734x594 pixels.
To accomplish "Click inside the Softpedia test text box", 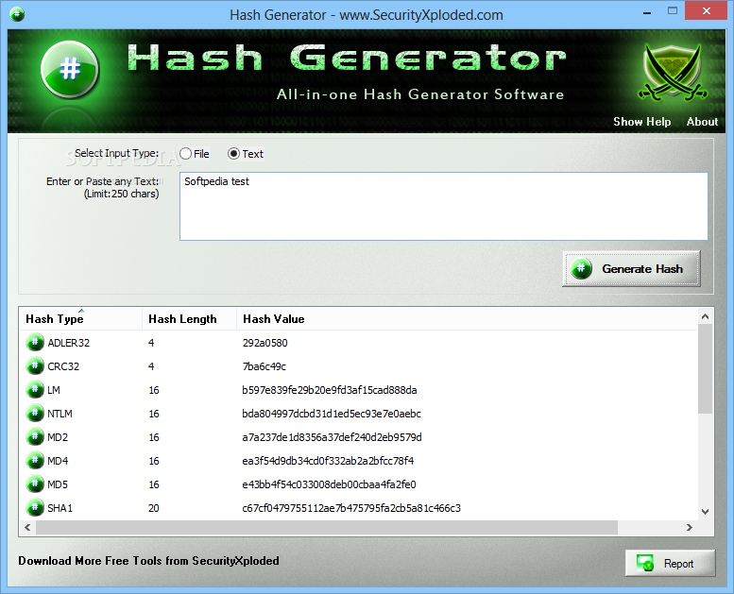I will (x=443, y=207).
